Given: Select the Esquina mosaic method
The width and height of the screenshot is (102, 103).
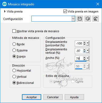Looking at the screenshot, I should [14, 50].
